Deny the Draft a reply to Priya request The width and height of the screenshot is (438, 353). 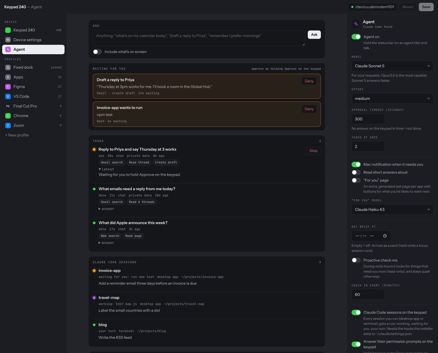click(x=309, y=81)
